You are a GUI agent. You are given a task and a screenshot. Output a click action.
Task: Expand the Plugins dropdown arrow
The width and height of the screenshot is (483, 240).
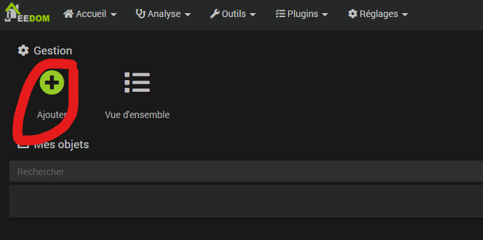tap(325, 15)
